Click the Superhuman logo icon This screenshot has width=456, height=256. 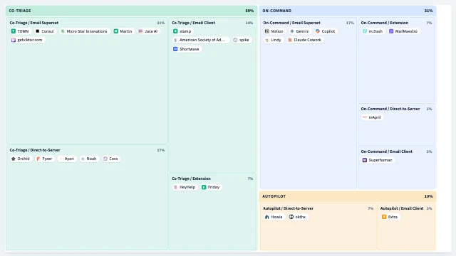click(x=365, y=160)
